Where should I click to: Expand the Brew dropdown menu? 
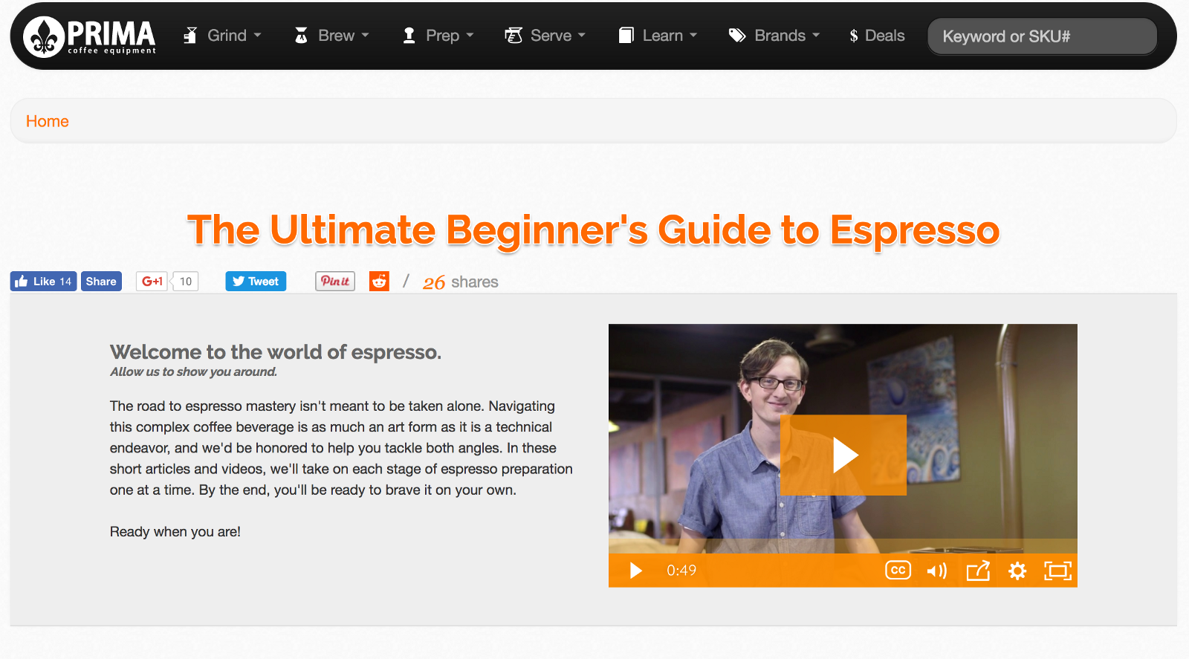(331, 36)
